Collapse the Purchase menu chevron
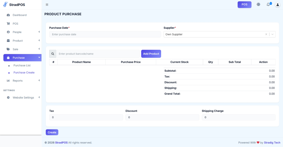The image size is (283, 147). [39, 58]
